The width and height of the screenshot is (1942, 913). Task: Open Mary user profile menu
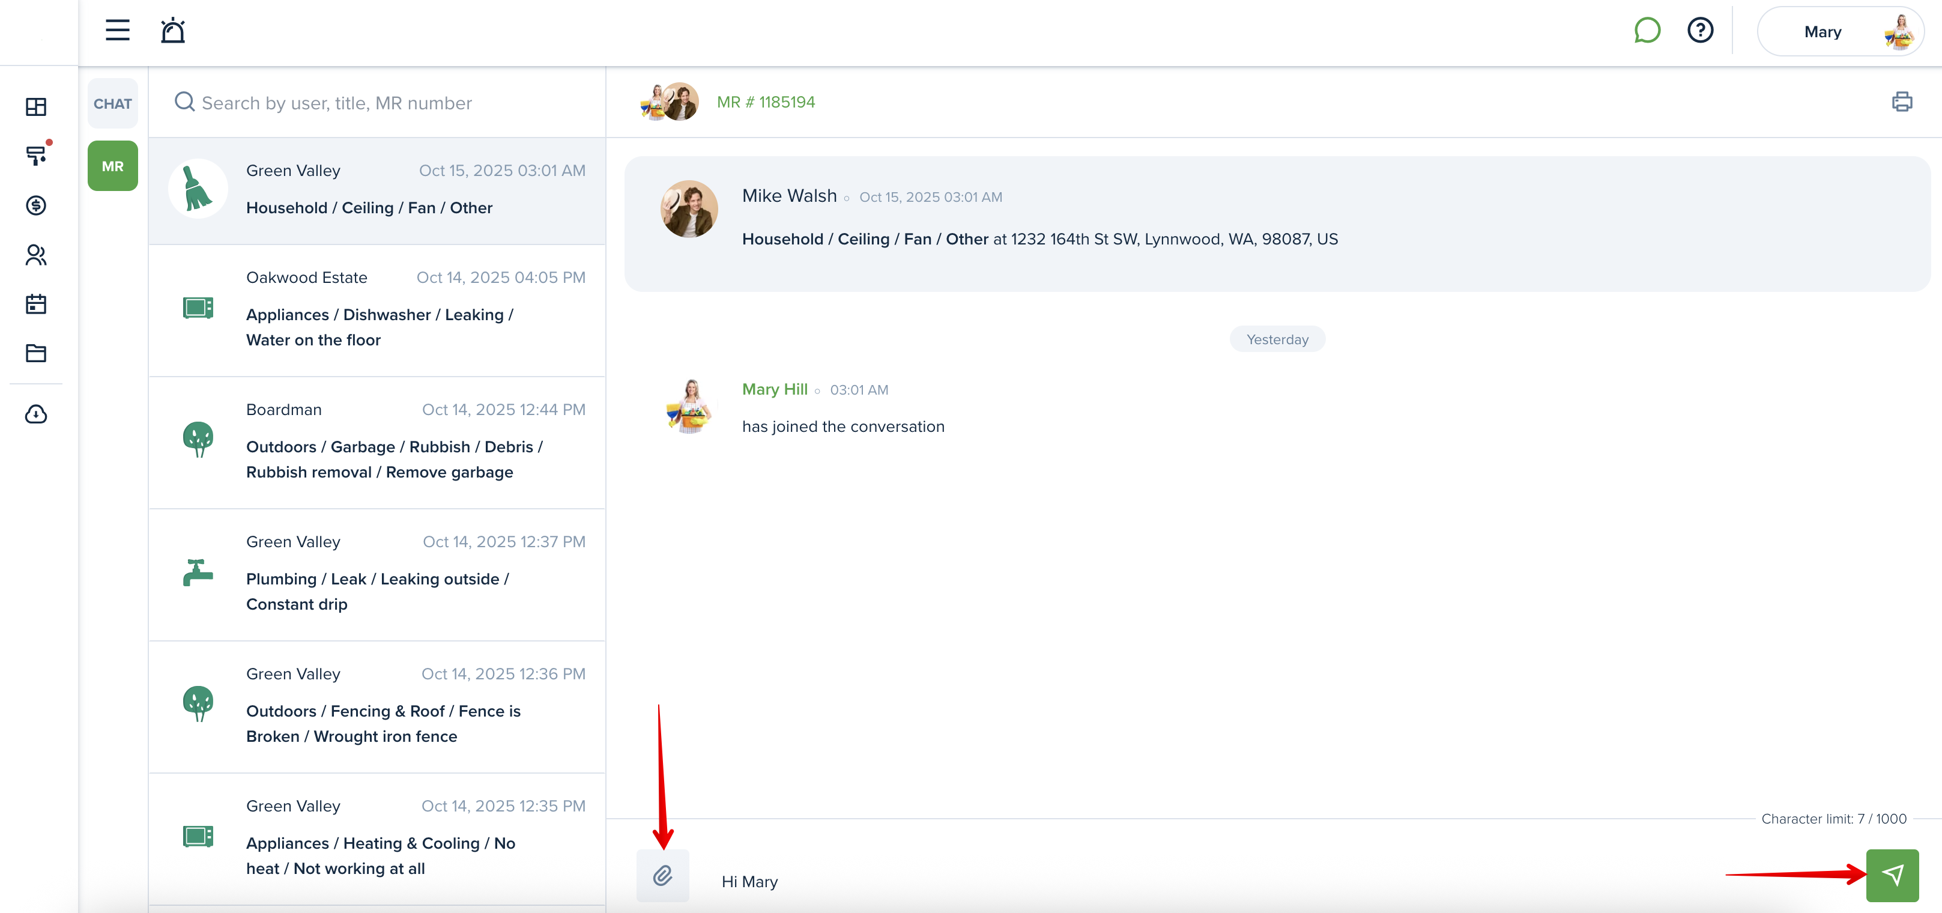coord(1839,32)
